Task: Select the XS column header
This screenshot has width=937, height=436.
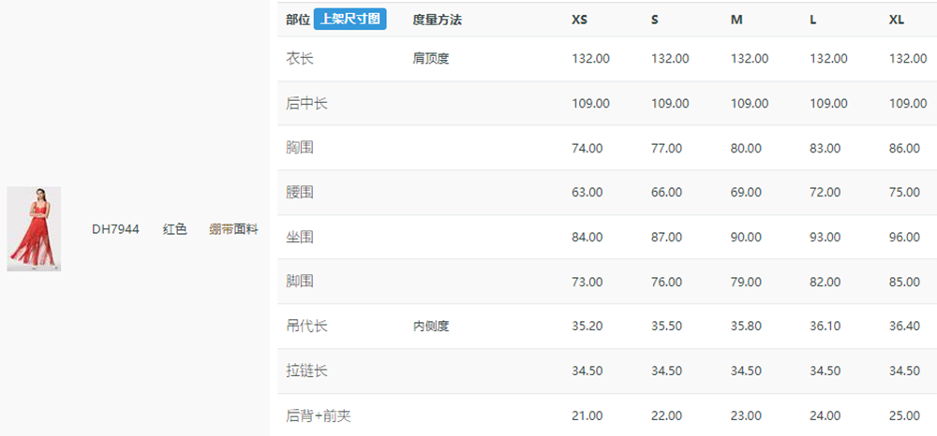Action: (580, 20)
